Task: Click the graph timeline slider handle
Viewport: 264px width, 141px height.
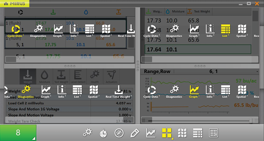Action: coord(251,121)
